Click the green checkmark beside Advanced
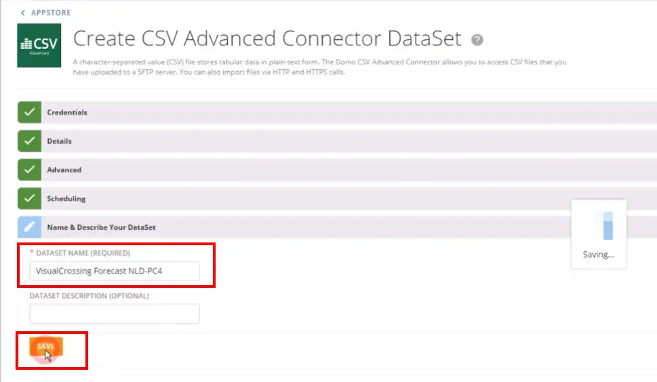The image size is (657, 382). (28, 170)
